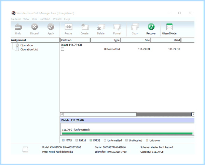Click the Partition column header
205x165 pixels.
coord(75,40)
